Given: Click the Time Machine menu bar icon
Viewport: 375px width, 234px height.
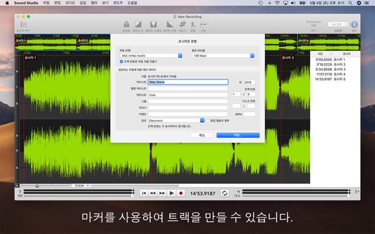Looking at the screenshot, I should pos(261,3).
